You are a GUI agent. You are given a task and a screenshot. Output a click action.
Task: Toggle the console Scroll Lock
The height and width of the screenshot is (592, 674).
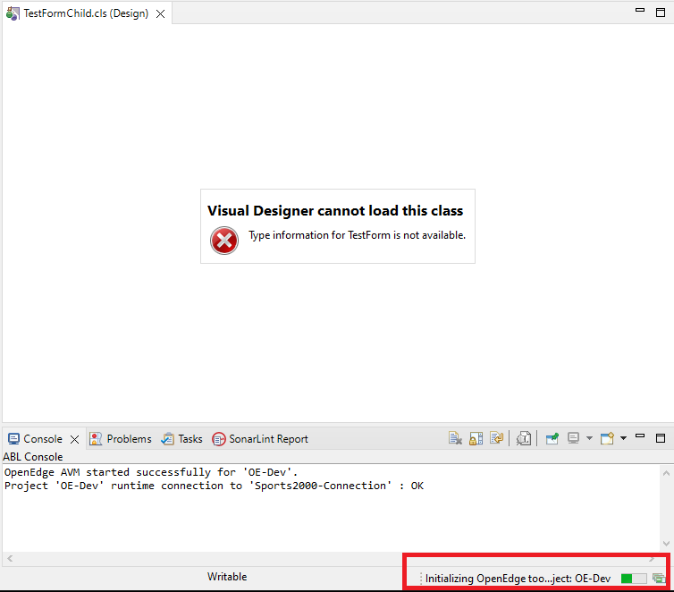click(476, 438)
